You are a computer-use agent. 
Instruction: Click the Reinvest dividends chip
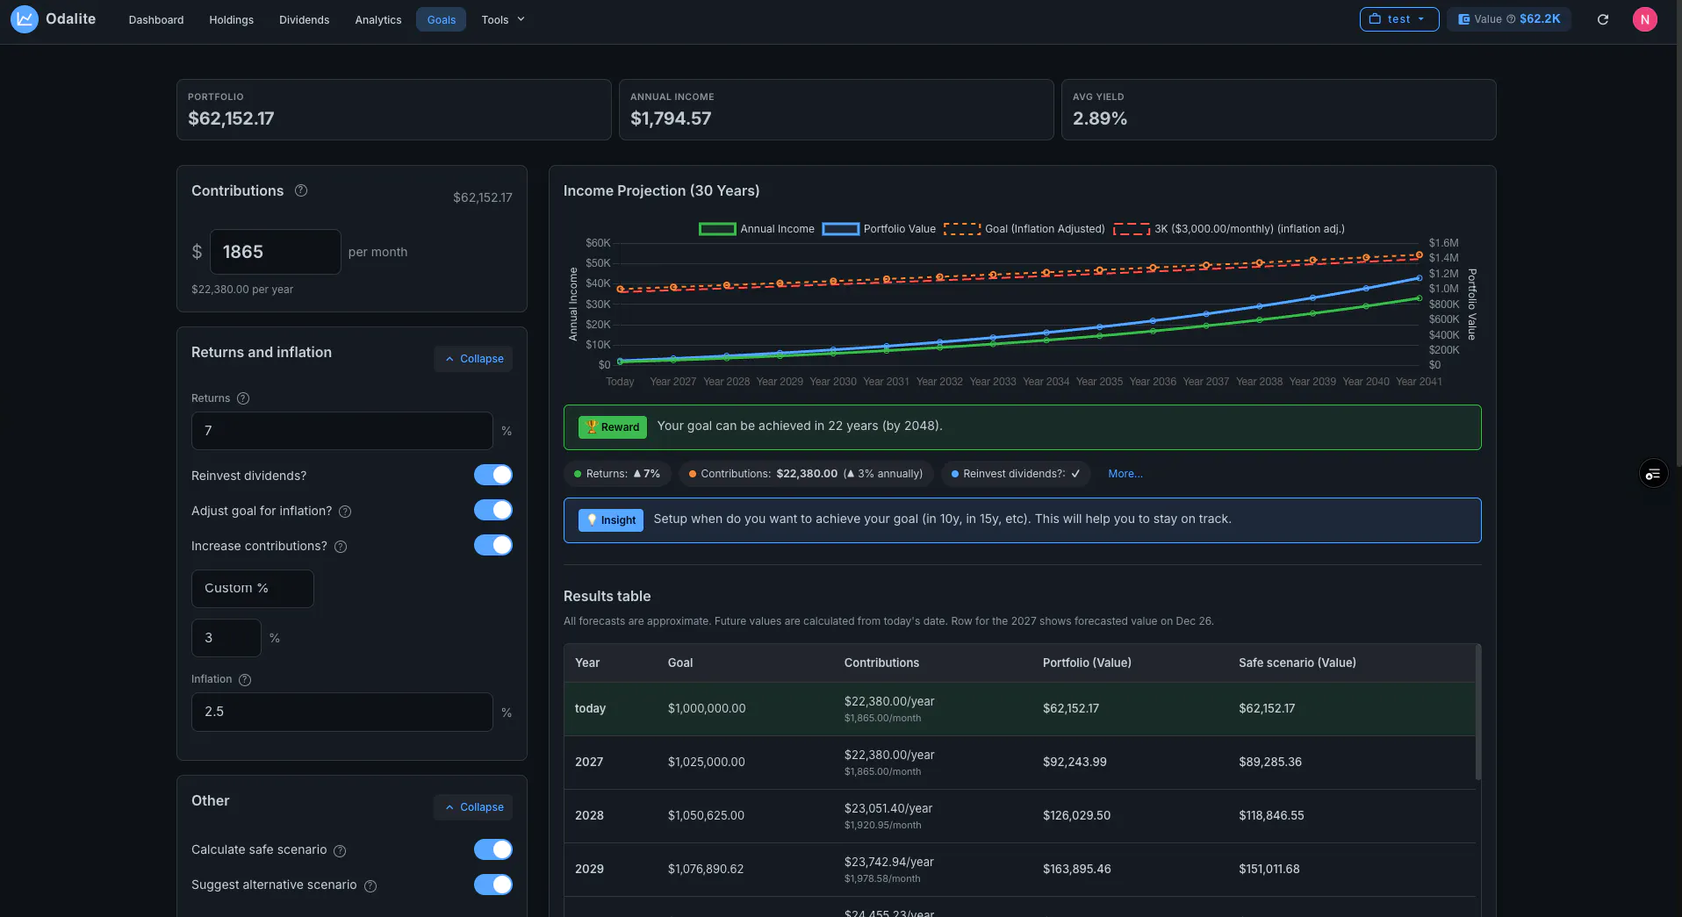tap(1016, 474)
